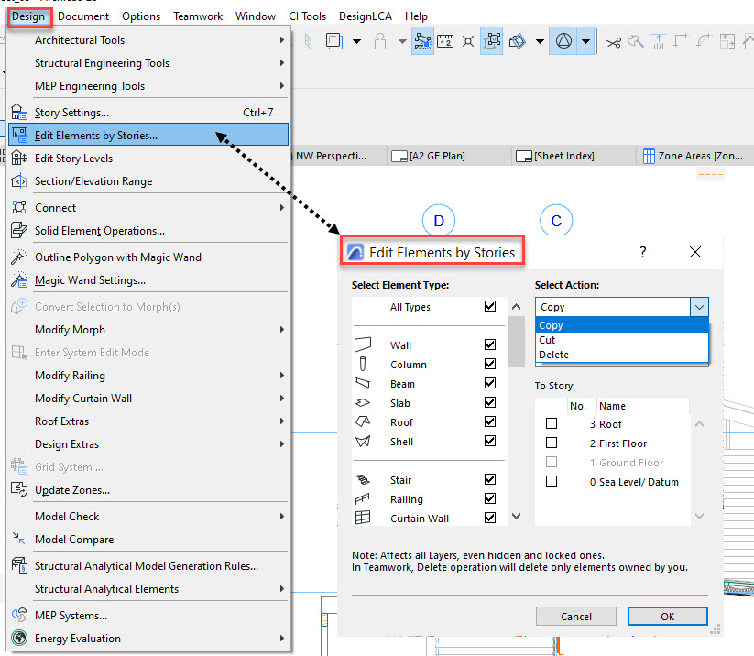Toggle the Beam checkbox
The height and width of the screenshot is (656, 754).
[x=490, y=383]
